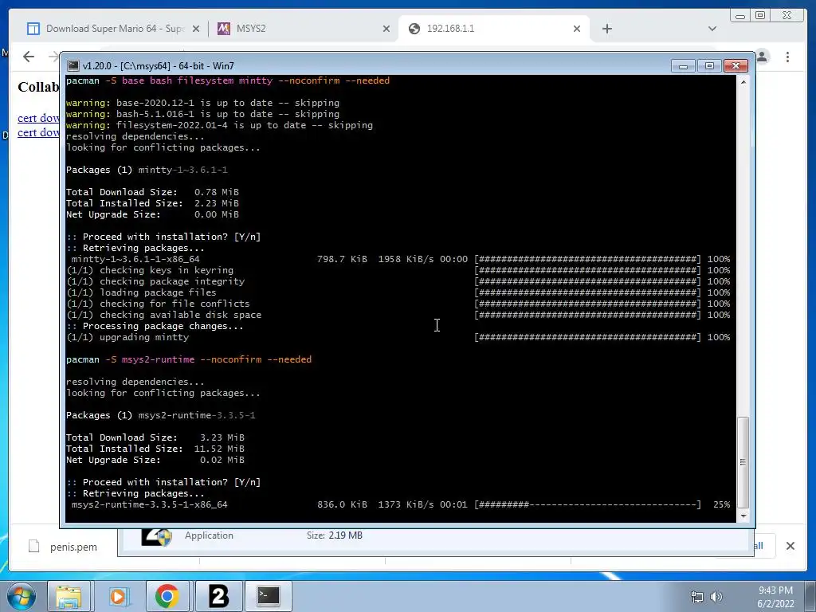Screen dimensions: 816x612
Task: Click the 'Application' file type label
Action: [x=209, y=535]
